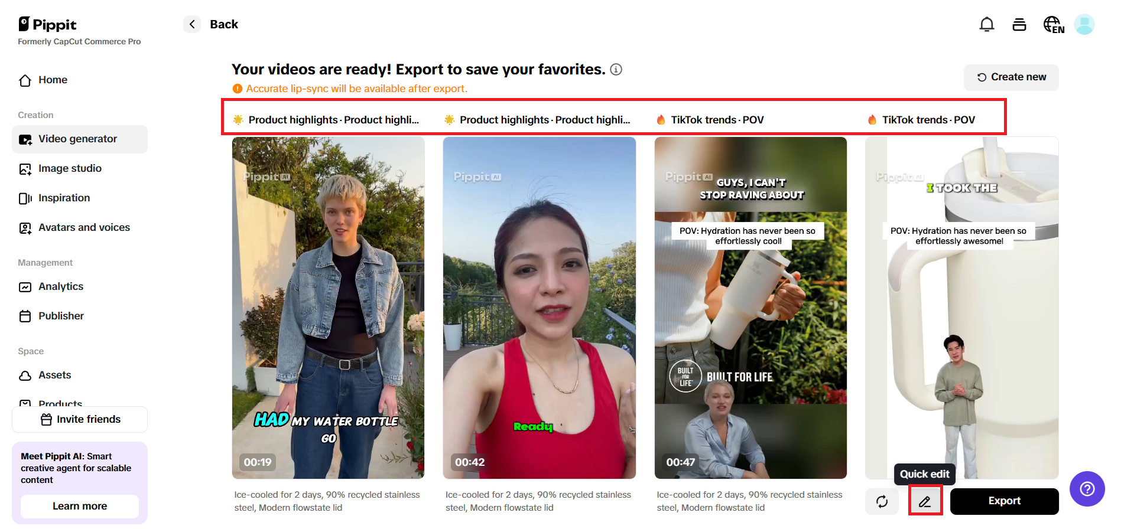
Task: Click the Quick edit pencil icon
Action: point(925,501)
